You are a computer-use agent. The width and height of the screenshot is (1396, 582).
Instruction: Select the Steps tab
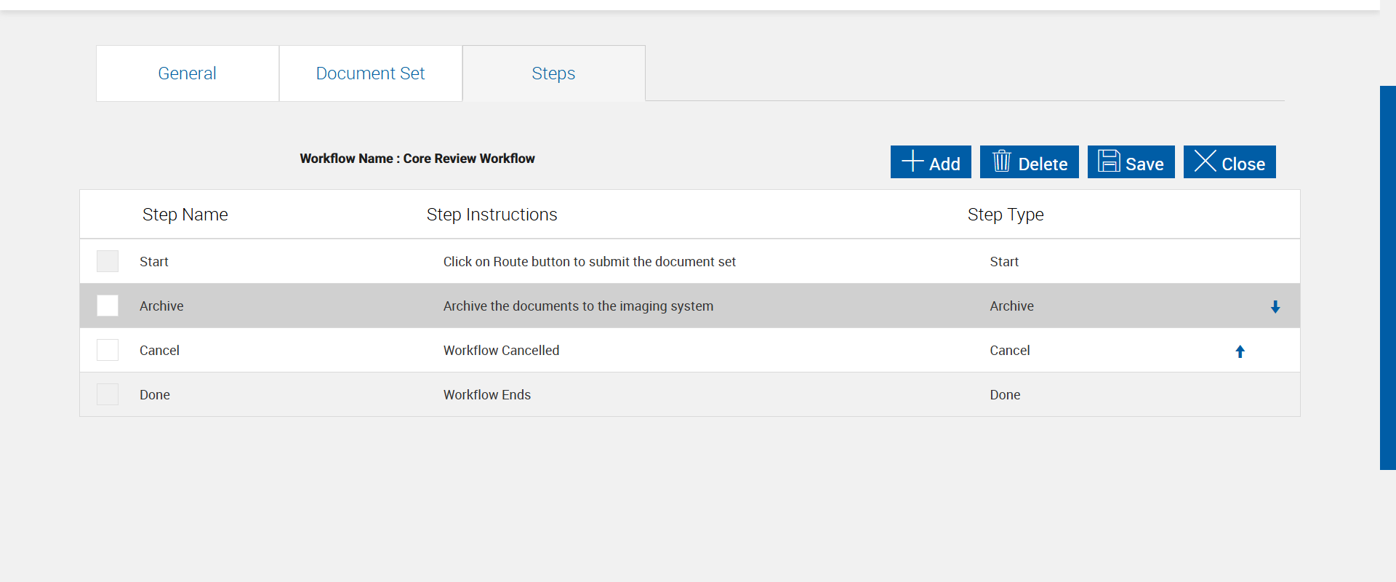553,73
